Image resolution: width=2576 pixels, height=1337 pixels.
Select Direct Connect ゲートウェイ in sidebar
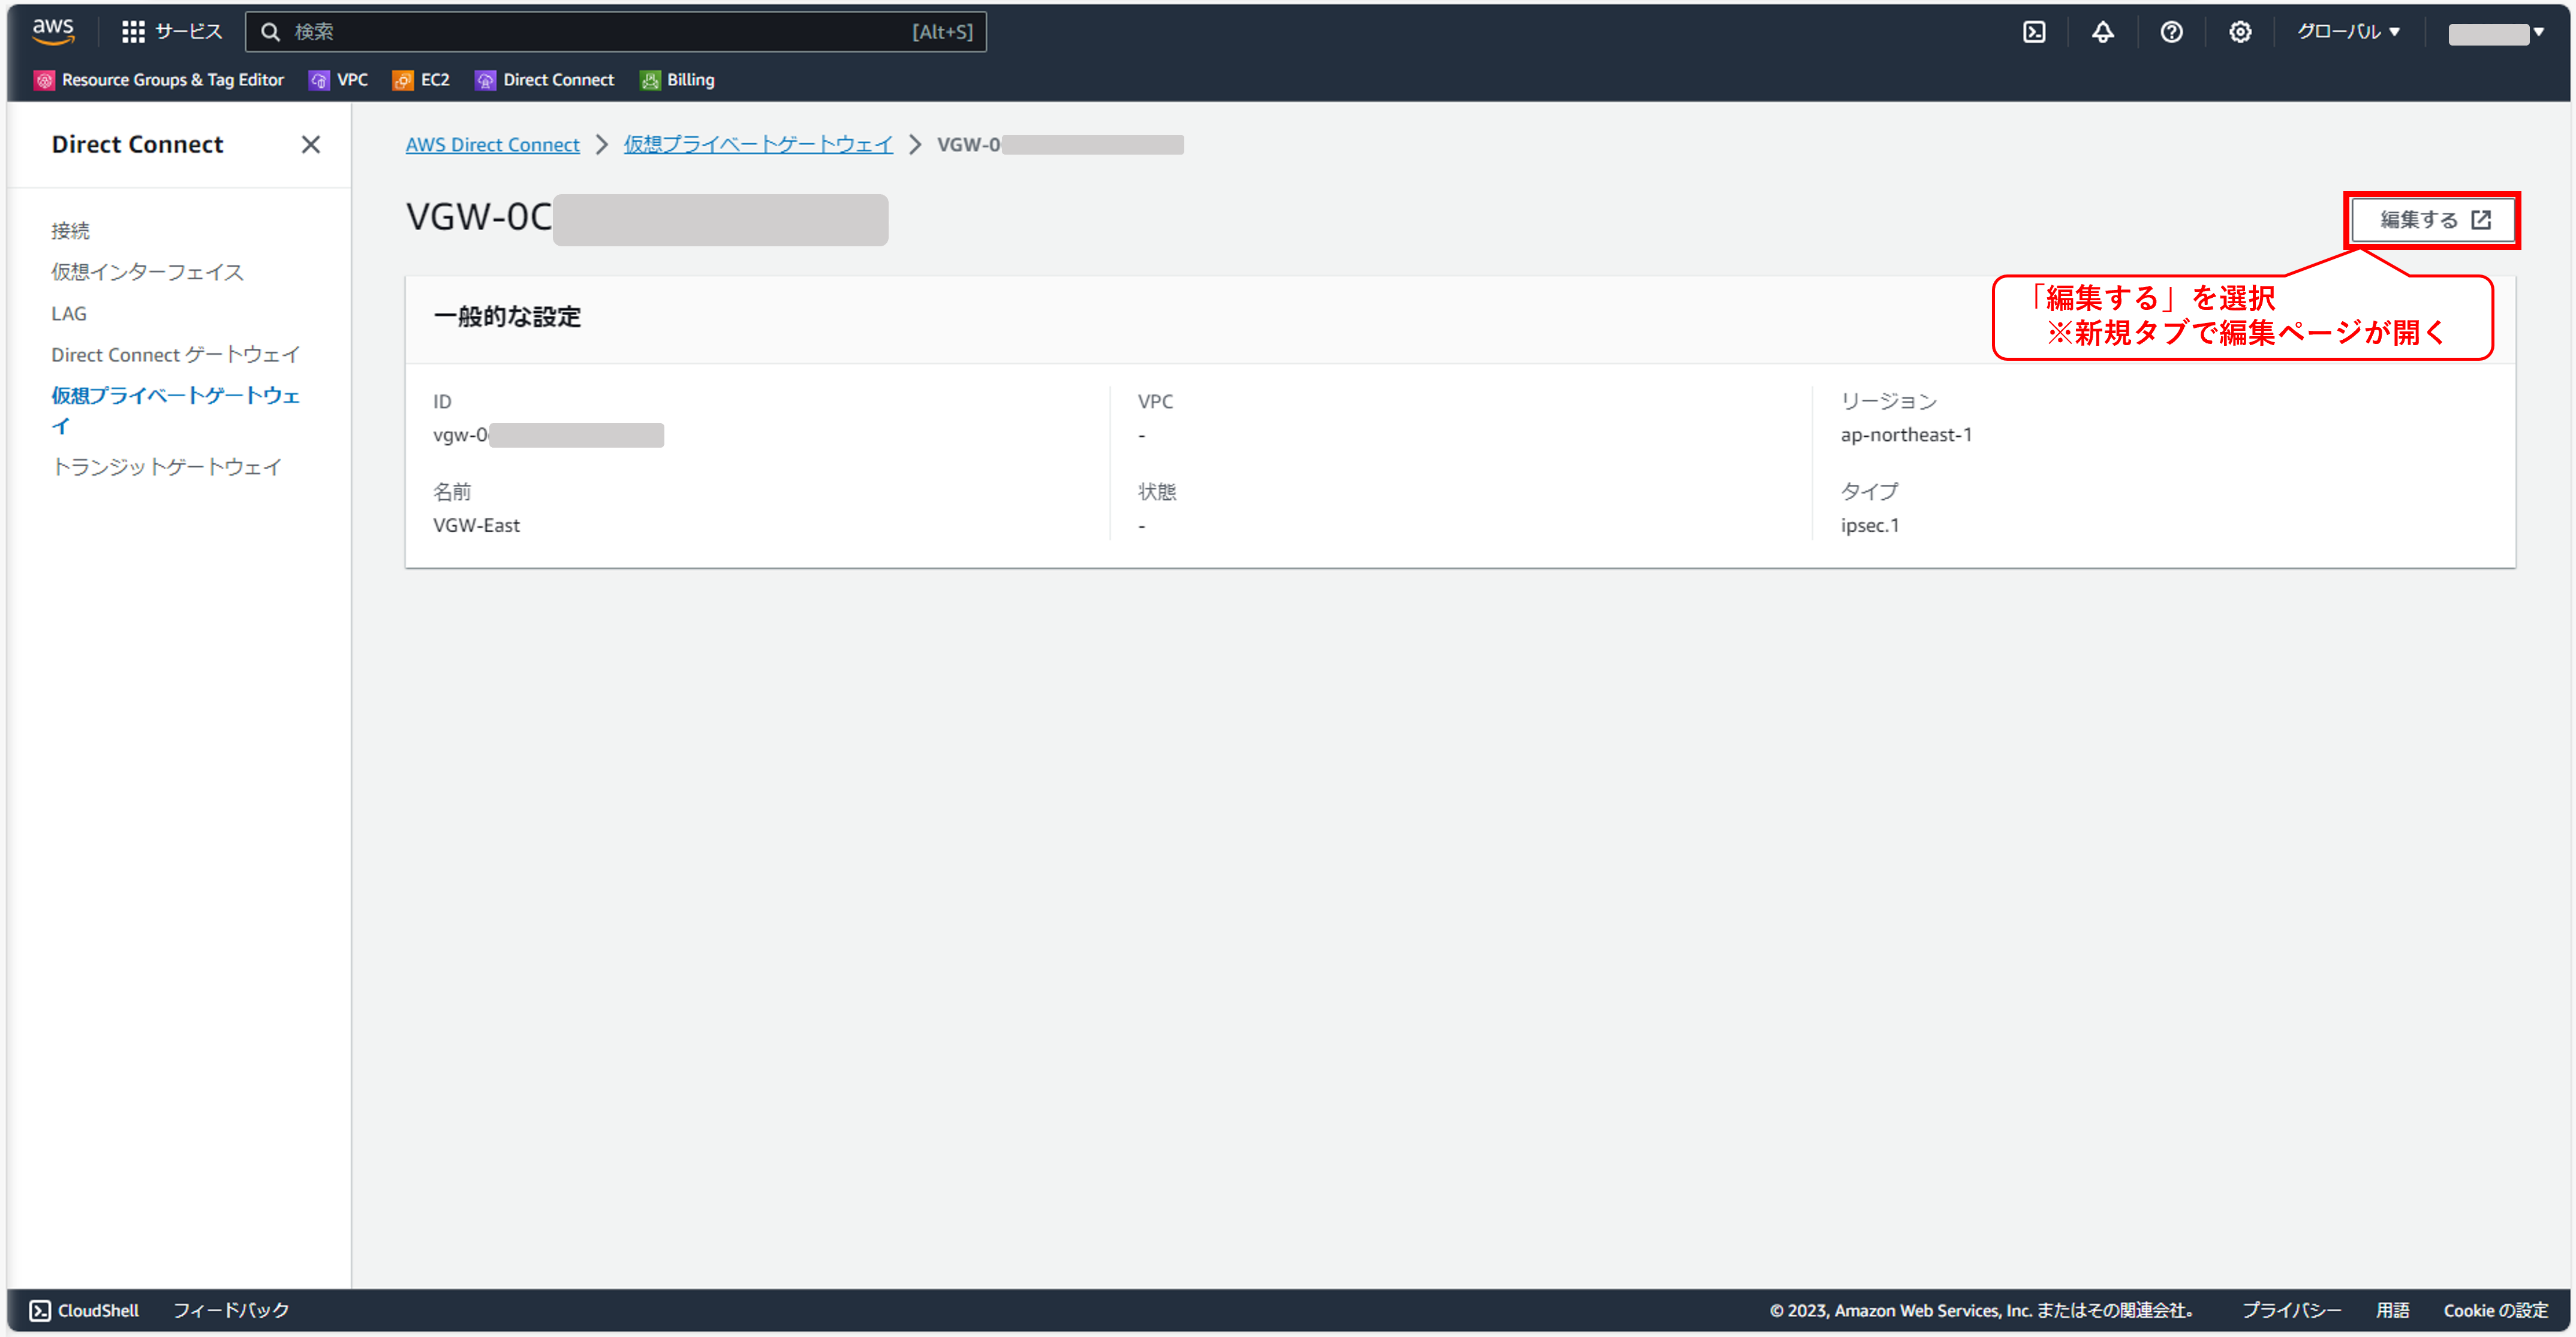coord(175,355)
